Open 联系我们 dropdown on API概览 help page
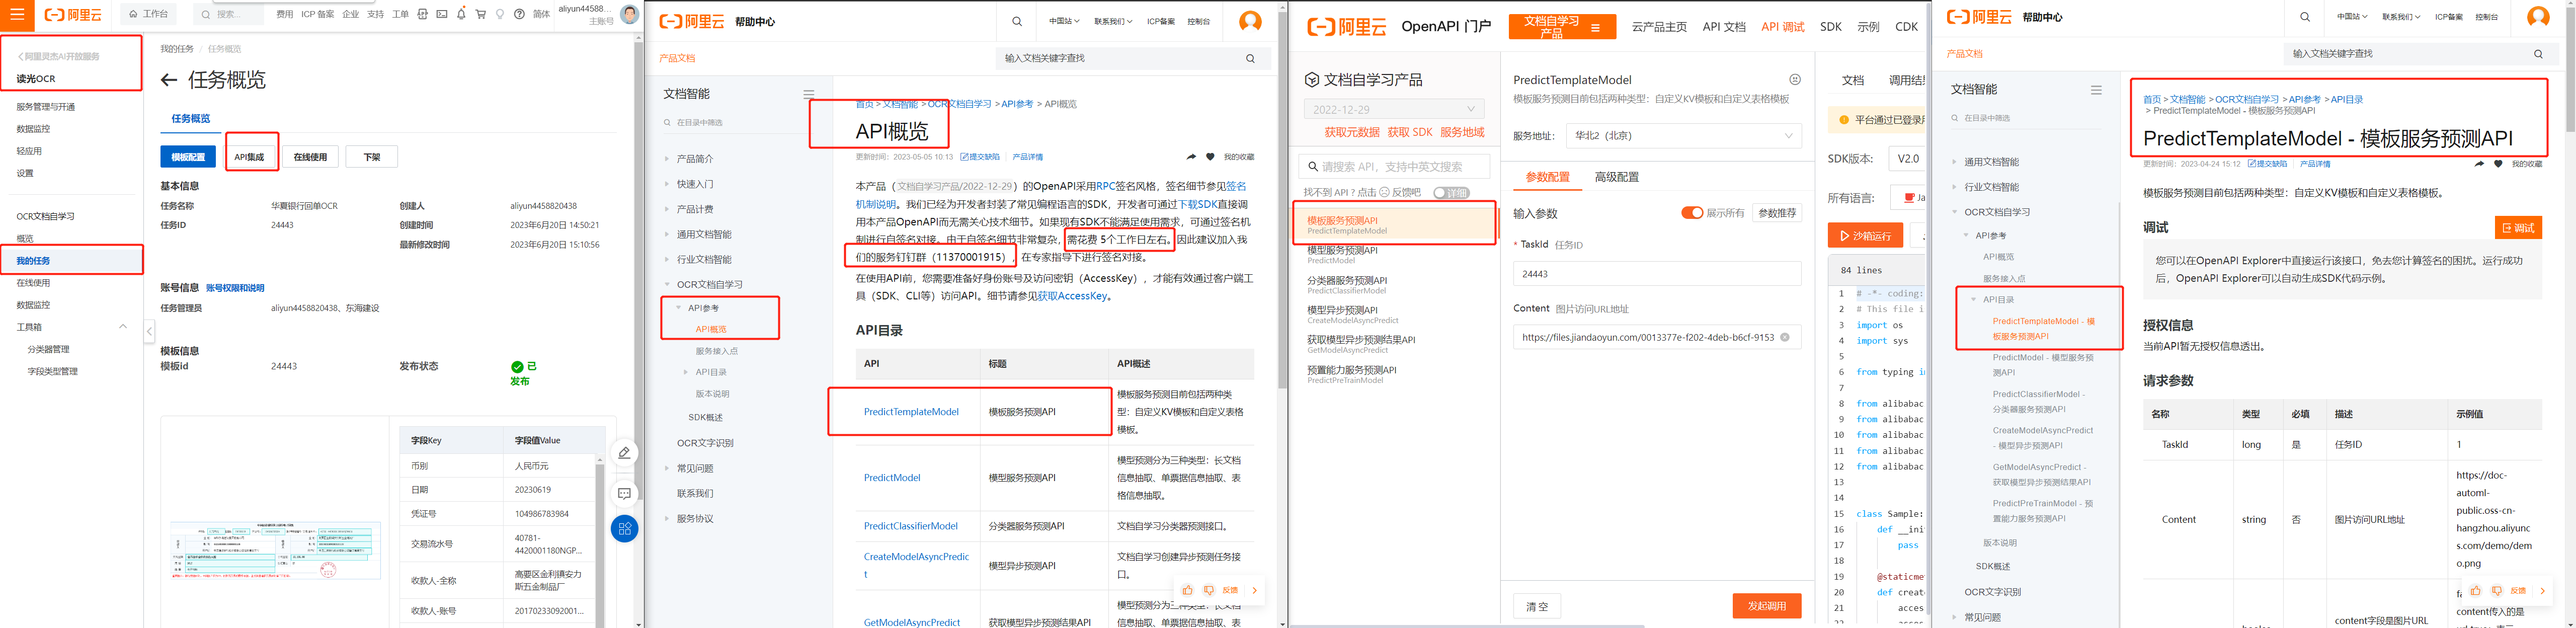The image size is (2576, 628). tap(1113, 21)
